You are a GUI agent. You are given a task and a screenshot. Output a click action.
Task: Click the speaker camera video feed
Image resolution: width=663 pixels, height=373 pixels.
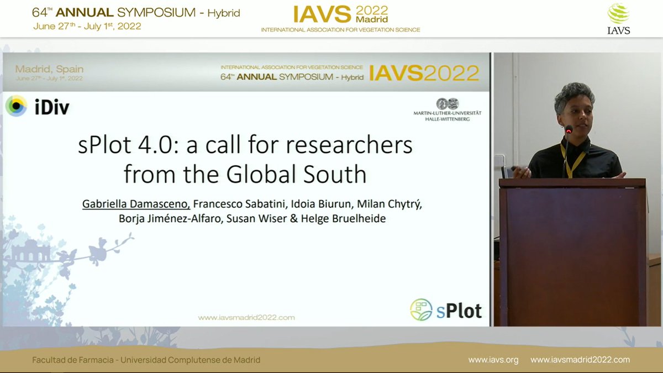(x=578, y=189)
